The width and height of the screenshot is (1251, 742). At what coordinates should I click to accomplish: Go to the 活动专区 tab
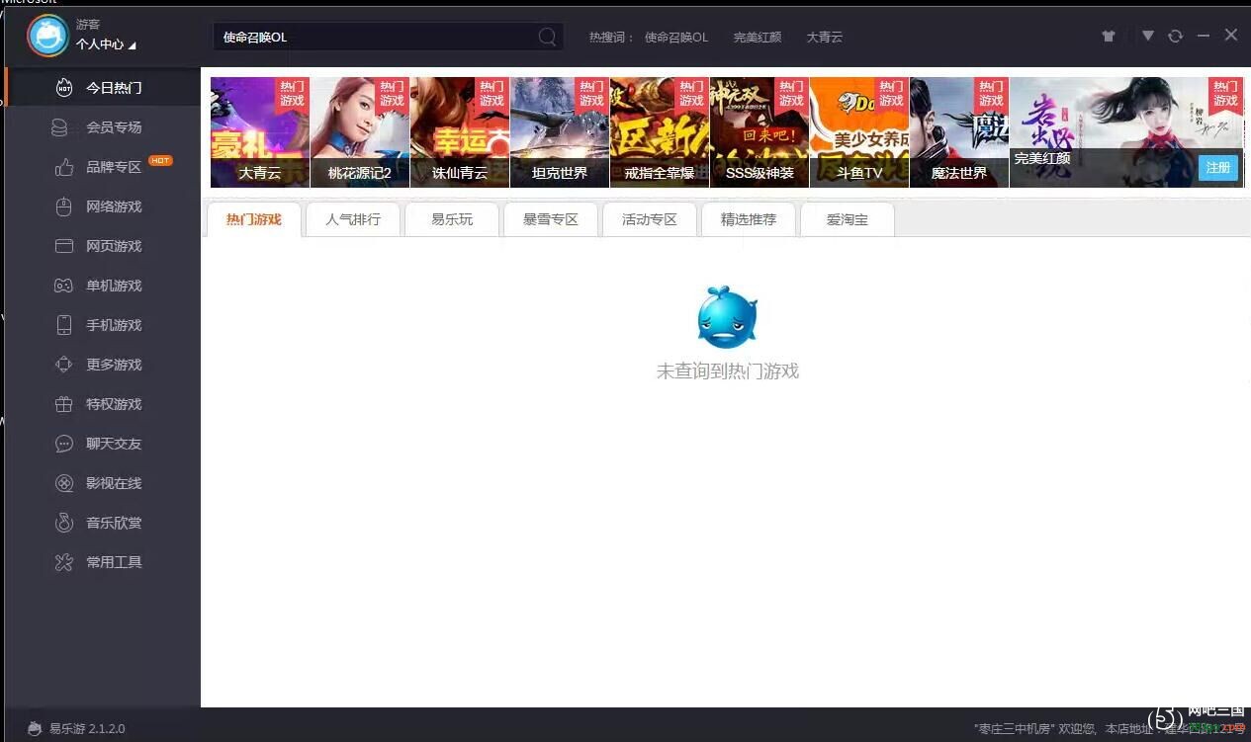650,219
